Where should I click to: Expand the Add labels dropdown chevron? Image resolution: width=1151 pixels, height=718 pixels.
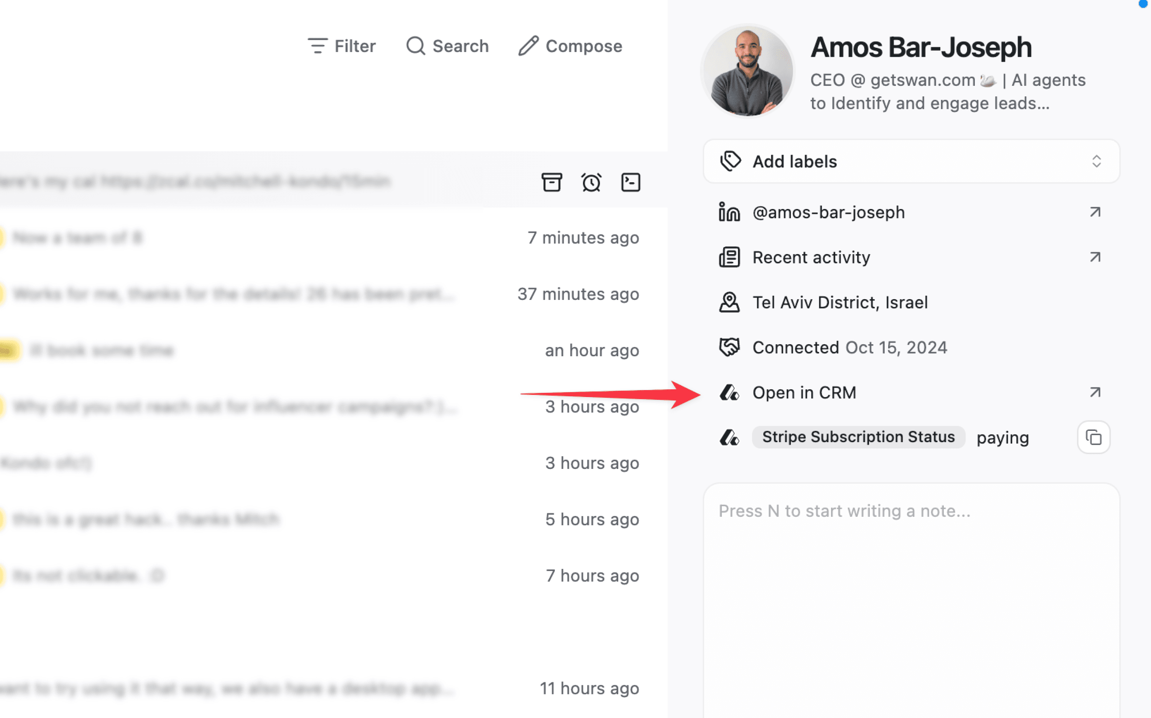point(1096,162)
